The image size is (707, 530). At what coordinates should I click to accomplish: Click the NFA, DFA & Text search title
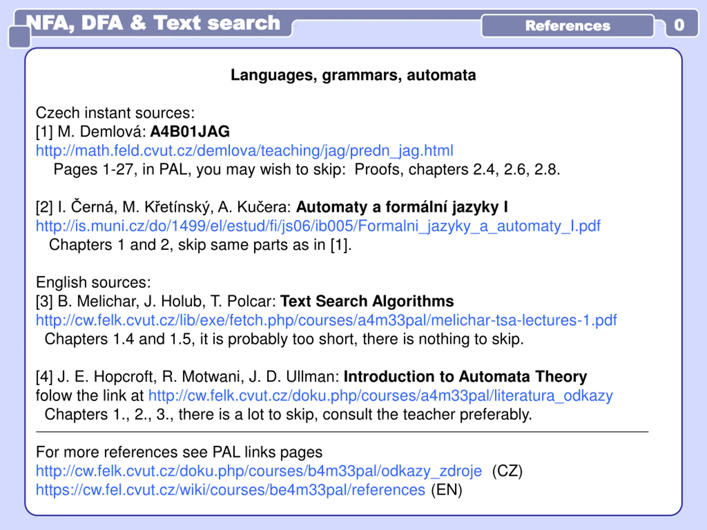pos(153,23)
